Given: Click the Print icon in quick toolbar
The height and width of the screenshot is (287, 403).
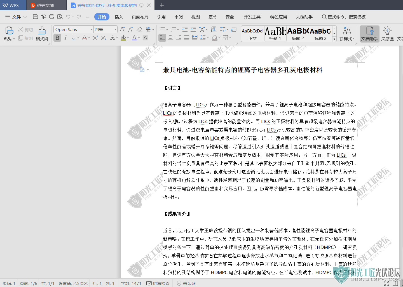Looking at the screenshot, I should 52,17.
